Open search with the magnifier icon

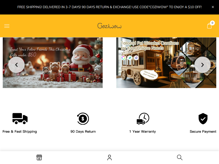pyautogui.click(x=180, y=157)
